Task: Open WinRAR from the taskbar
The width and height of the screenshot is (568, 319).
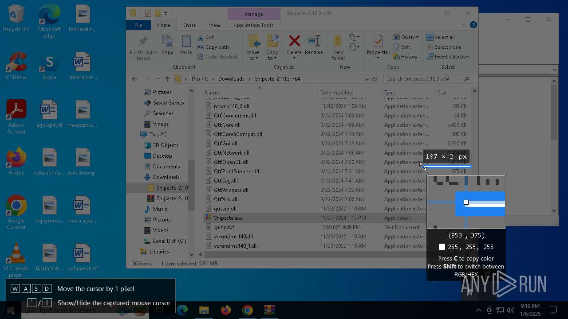Action: [269, 310]
